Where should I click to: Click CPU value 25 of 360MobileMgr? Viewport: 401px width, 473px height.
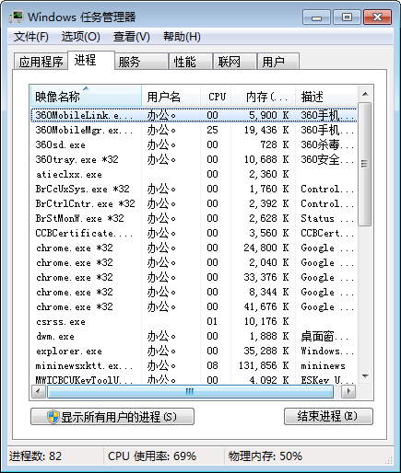point(212,130)
